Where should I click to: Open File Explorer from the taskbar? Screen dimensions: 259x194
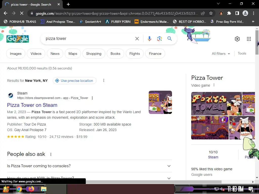click(x=44, y=189)
